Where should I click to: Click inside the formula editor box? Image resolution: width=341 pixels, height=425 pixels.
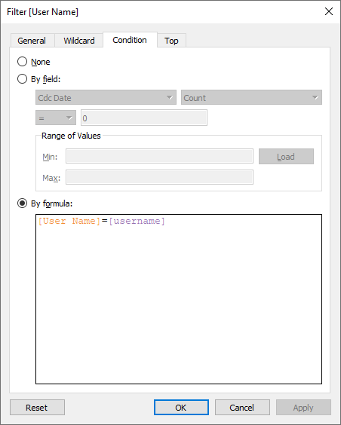coord(179,299)
